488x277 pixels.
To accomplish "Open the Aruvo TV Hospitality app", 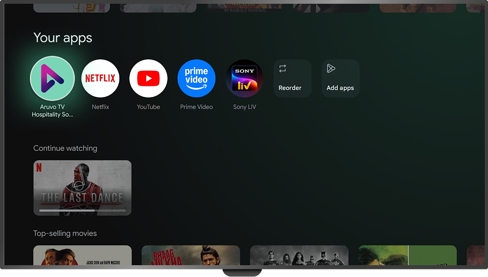I will coord(52,78).
